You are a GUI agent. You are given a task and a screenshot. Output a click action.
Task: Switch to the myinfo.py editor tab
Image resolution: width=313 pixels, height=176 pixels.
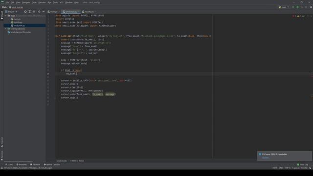coord(89,12)
